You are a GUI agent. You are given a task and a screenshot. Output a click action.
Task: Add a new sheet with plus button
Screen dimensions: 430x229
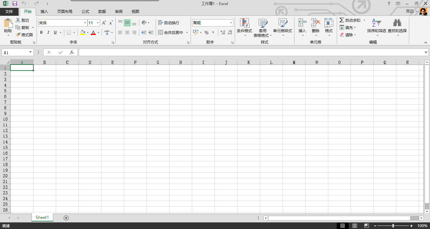tap(66, 218)
